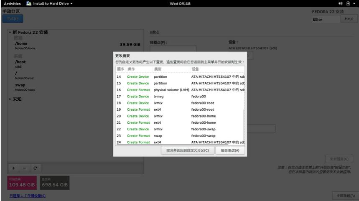The height and width of the screenshot is (201, 359).
Task: Select row 14 Create Device partition
Action: (x=180, y=77)
